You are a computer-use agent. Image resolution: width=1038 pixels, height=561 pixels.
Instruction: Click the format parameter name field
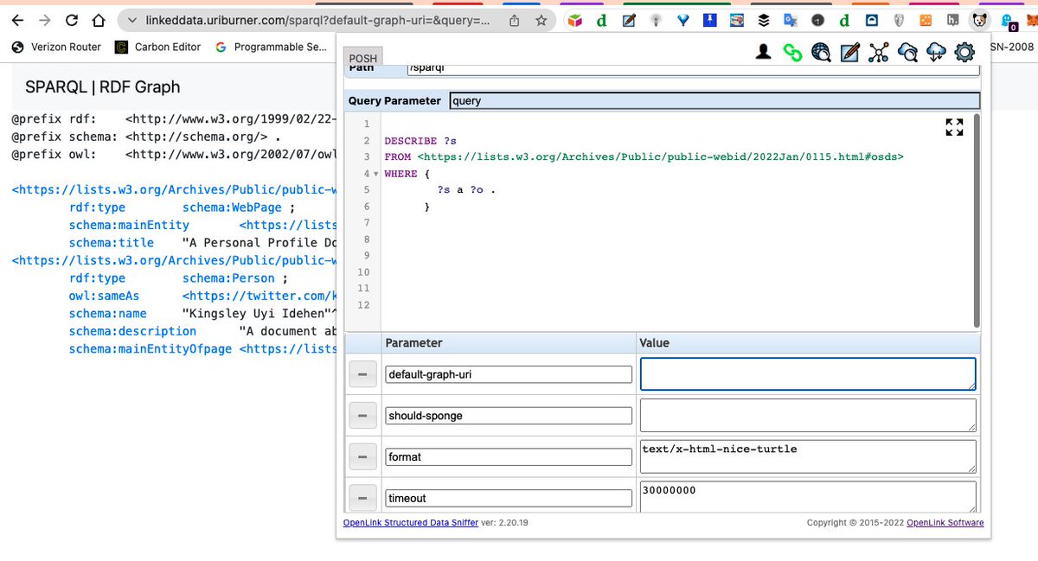tap(508, 456)
